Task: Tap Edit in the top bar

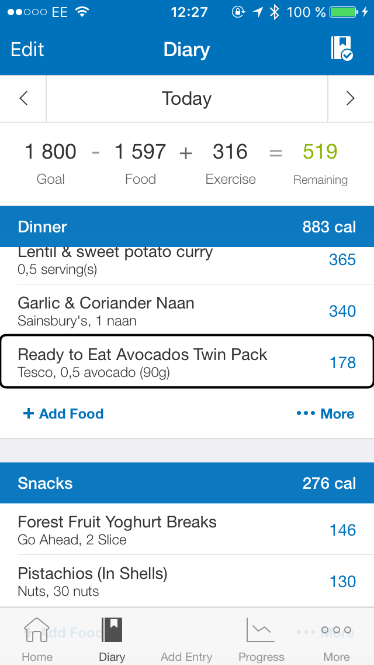Action: pos(27,50)
